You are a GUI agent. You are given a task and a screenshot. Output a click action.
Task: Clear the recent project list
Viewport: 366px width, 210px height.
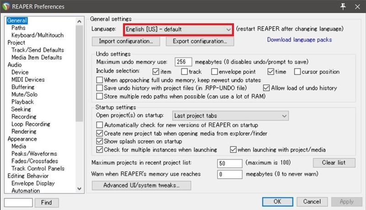(334, 162)
